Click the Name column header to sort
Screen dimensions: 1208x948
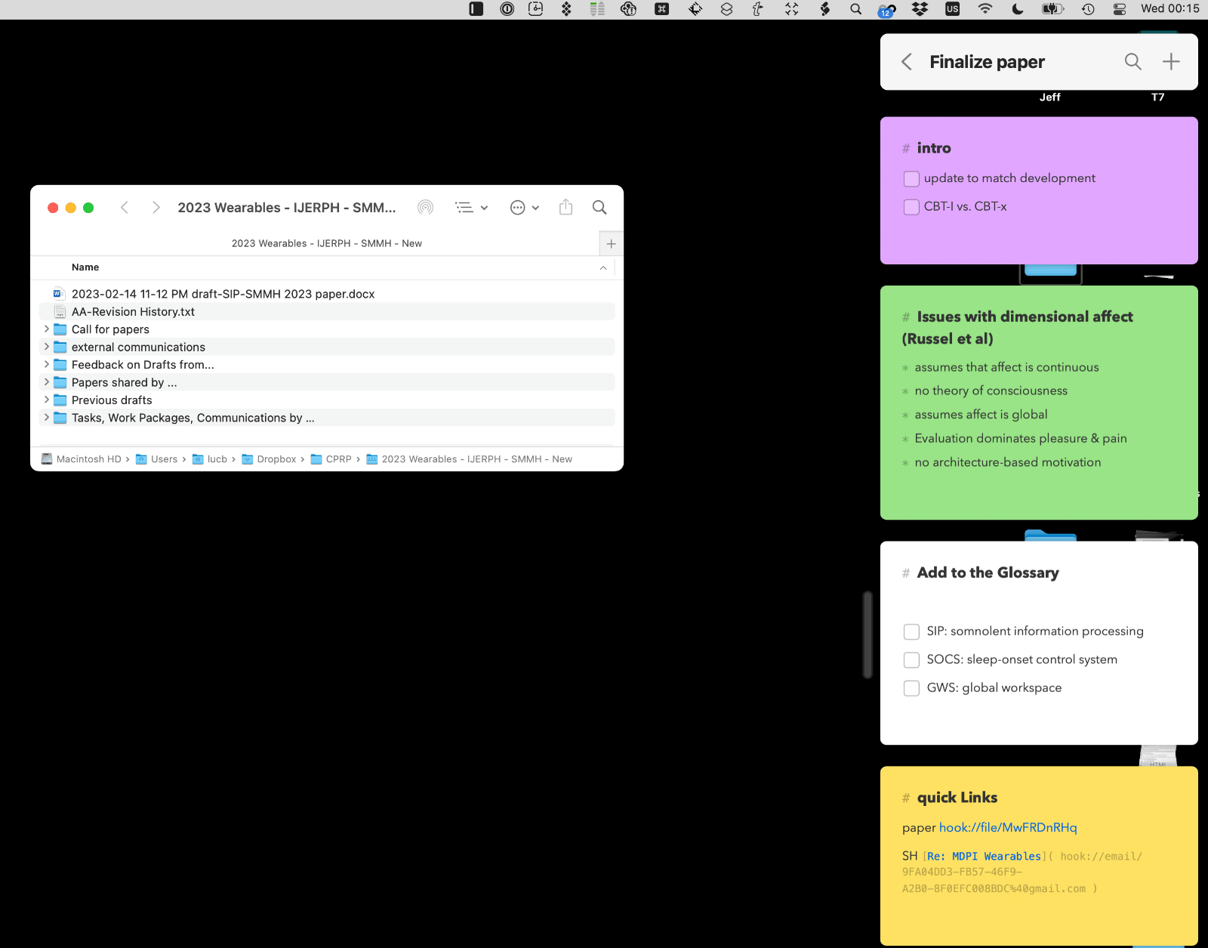coord(85,267)
